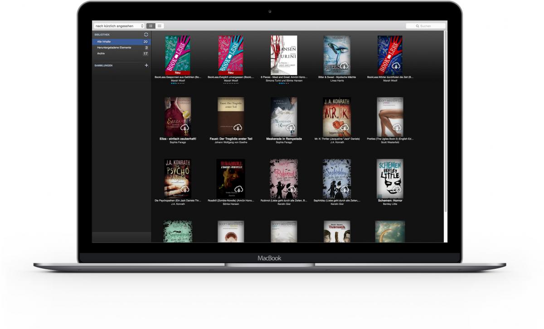
Task: Select 'Heruntergeladene Elemente' in the sidebar
Action: coord(121,48)
